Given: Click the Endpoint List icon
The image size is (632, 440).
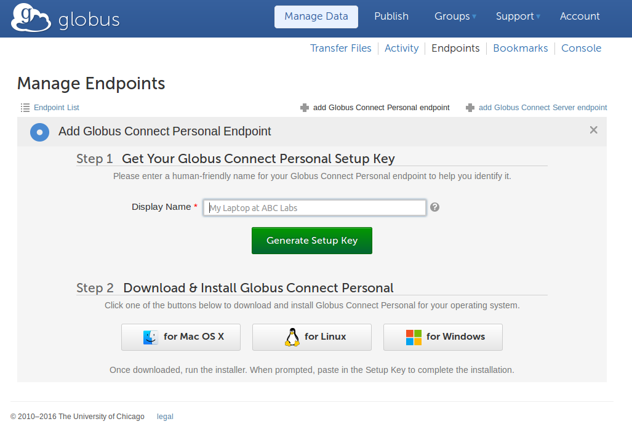Looking at the screenshot, I should 25,108.
